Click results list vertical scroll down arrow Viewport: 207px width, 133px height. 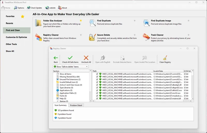coord(193,99)
